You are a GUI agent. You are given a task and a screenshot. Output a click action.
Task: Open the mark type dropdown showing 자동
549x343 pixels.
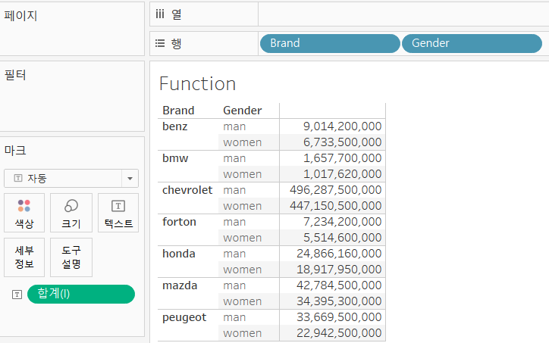[71, 179]
